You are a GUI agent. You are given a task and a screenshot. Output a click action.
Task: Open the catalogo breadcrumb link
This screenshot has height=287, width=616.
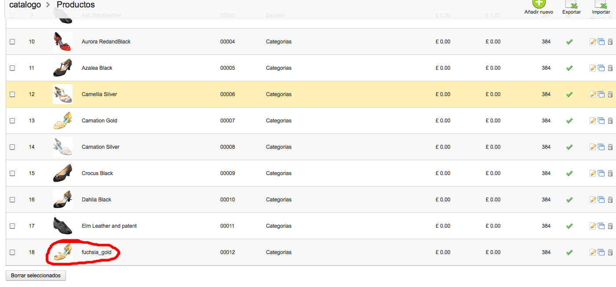tap(25, 5)
